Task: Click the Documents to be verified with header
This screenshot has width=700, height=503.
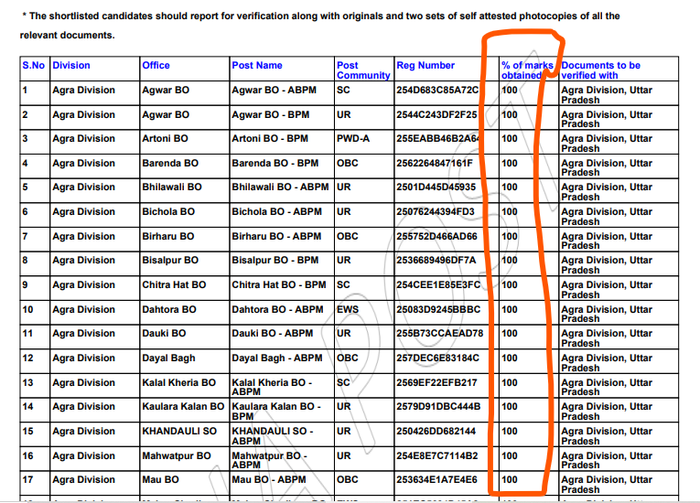Action: pyautogui.click(x=601, y=70)
